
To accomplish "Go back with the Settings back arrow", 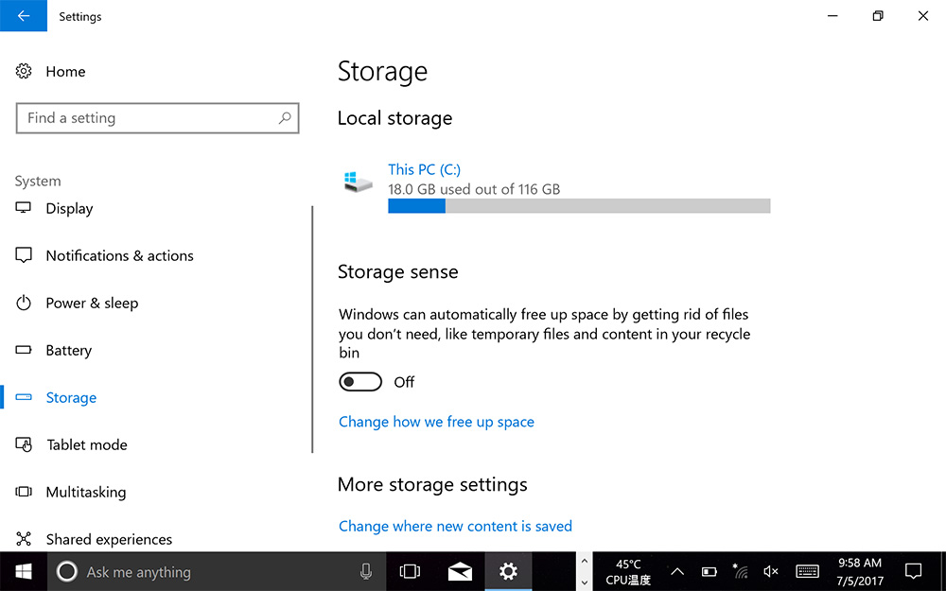I will tap(24, 16).
